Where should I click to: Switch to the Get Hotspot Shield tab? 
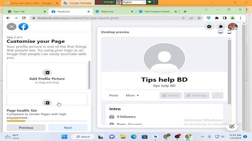pos(157,11)
